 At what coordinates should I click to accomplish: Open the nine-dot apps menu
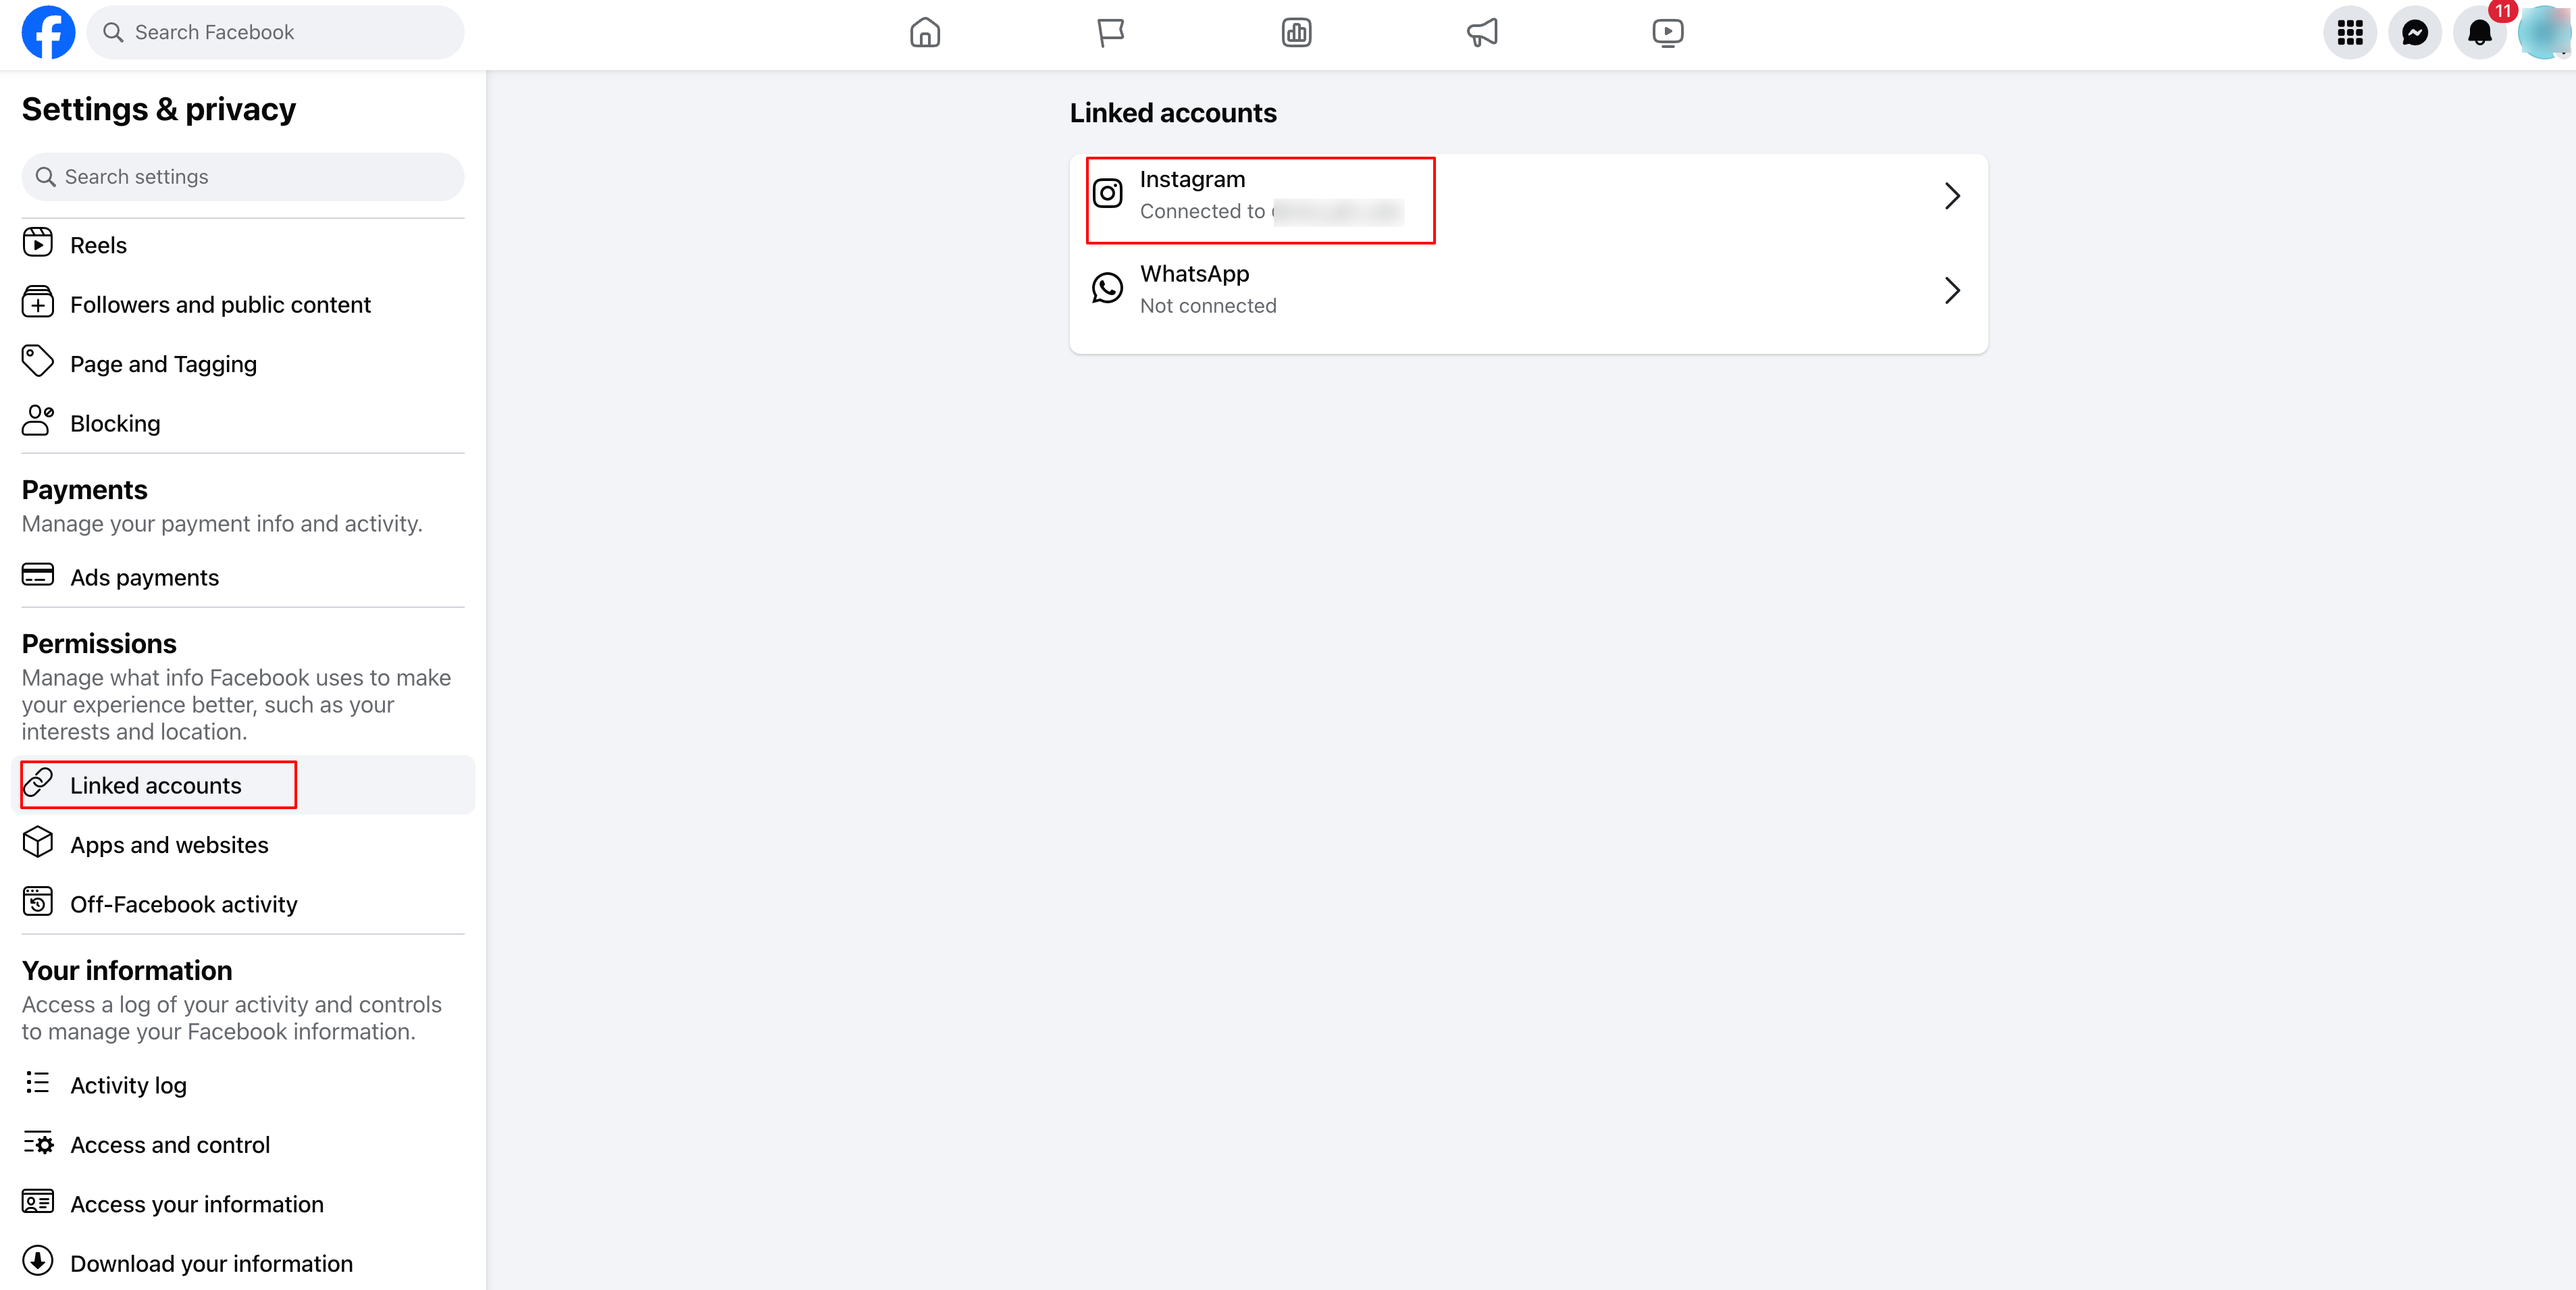2350,33
